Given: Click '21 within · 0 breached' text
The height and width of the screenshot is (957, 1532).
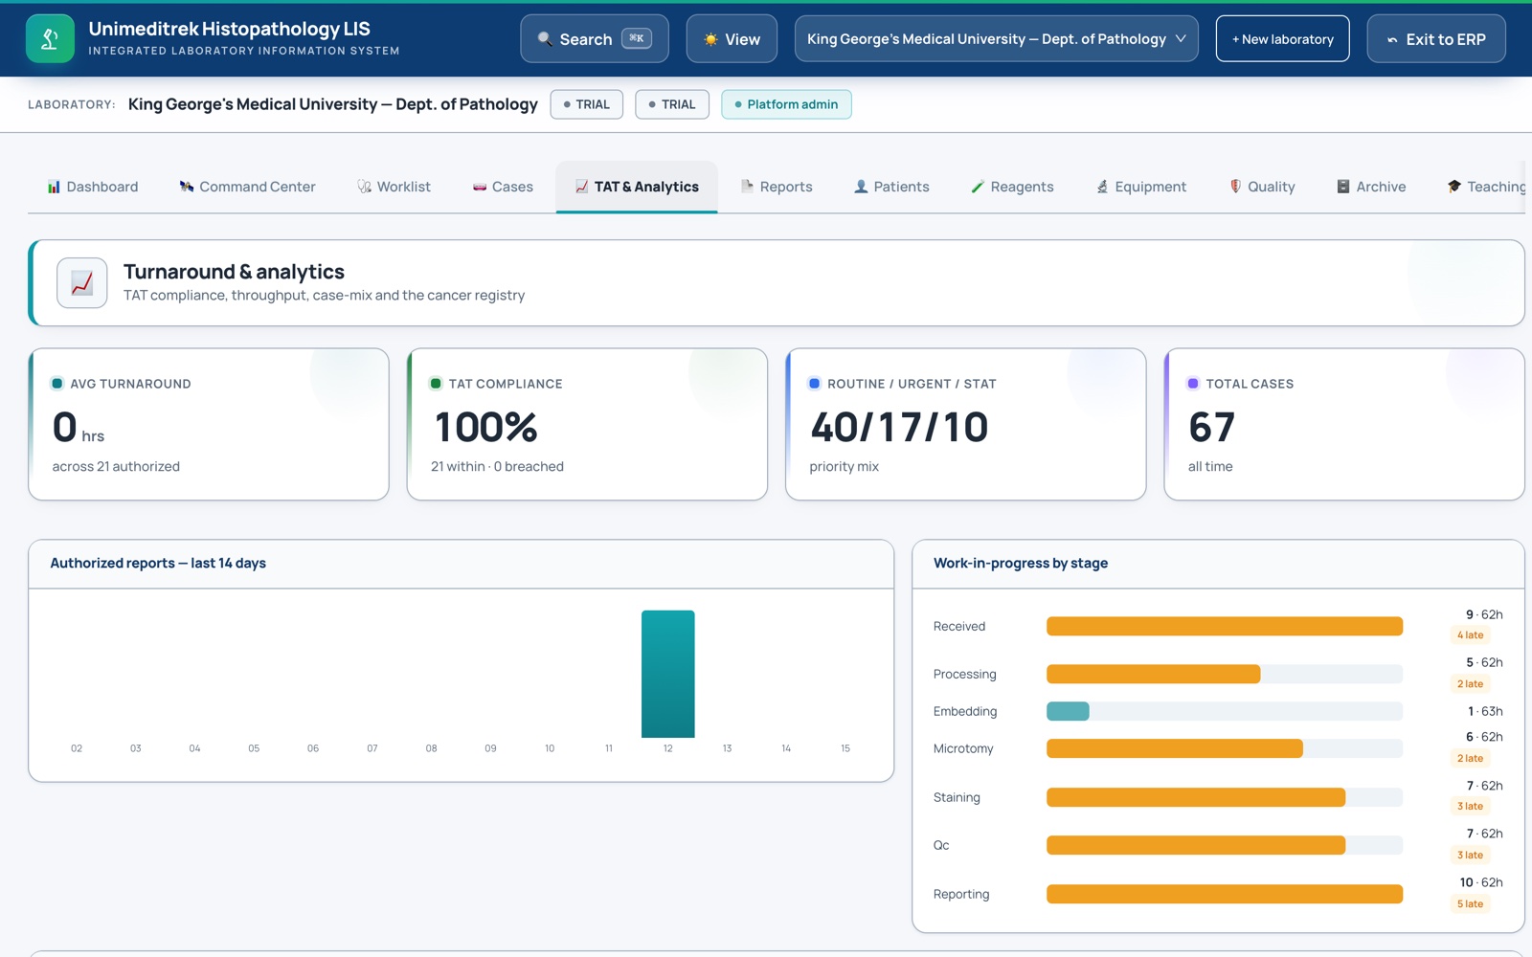Looking at the screenshot, I should [497, 466].
